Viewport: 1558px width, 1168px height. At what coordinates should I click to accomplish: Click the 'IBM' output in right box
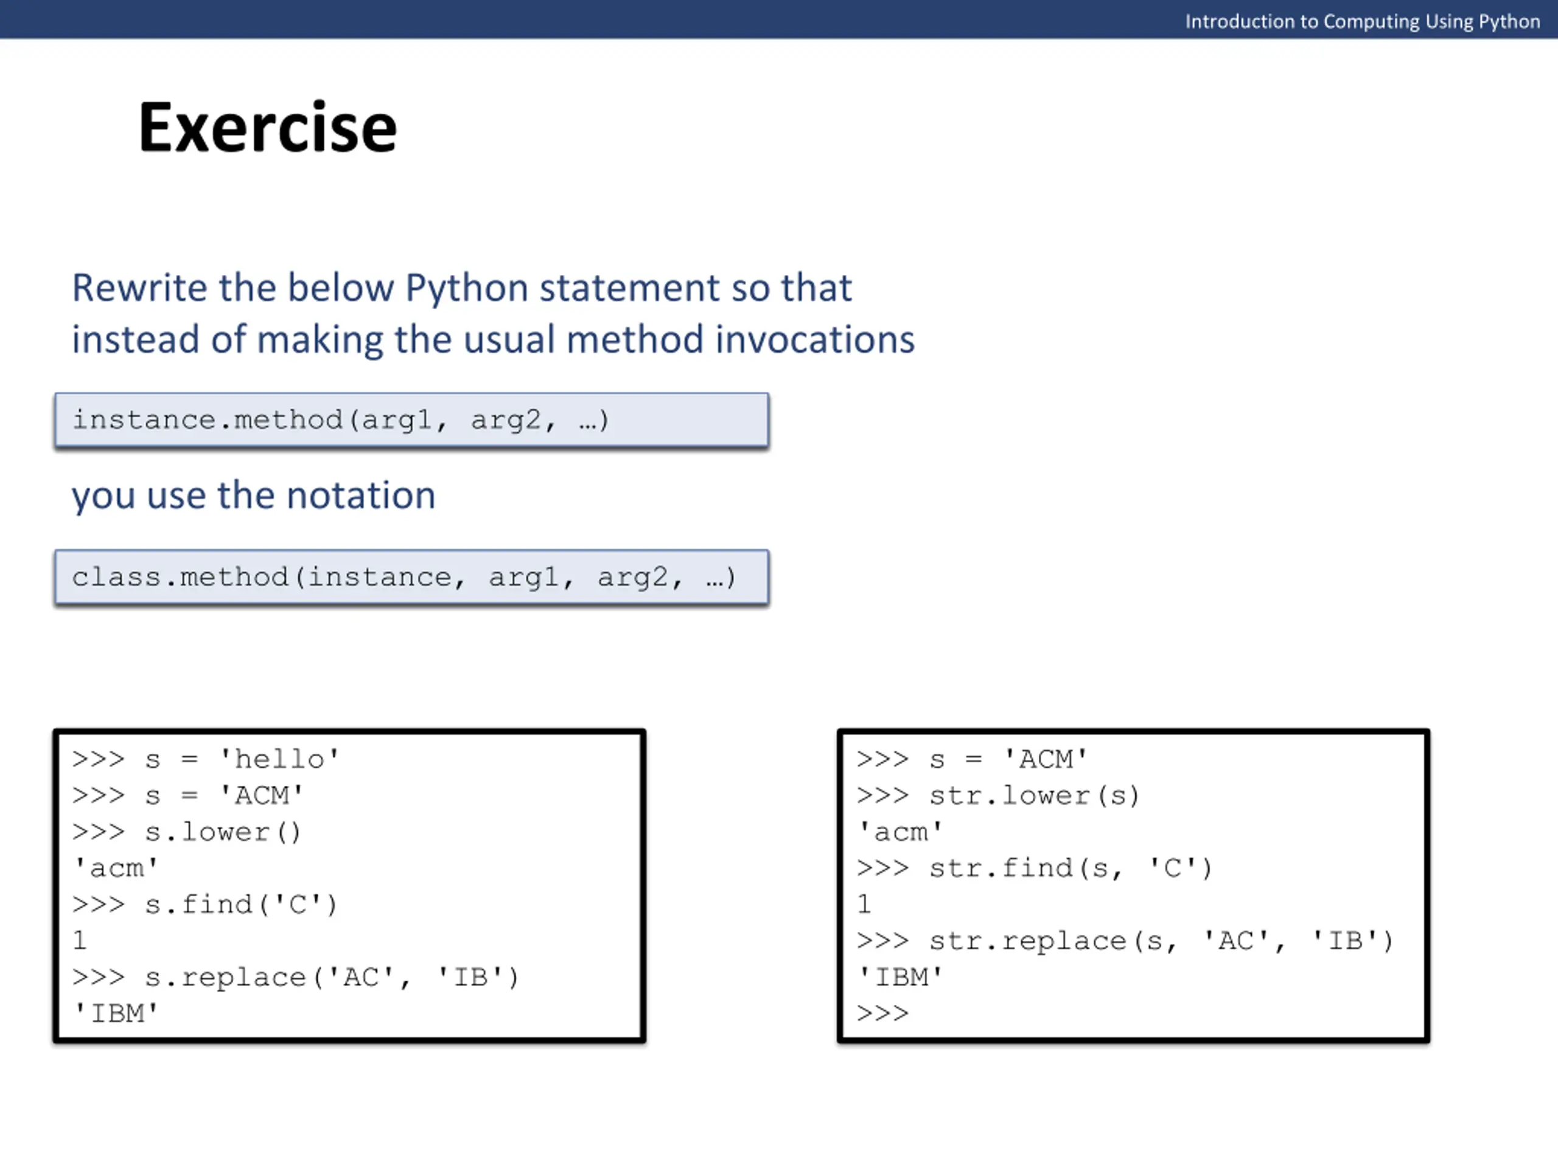[x=900, y=977]
